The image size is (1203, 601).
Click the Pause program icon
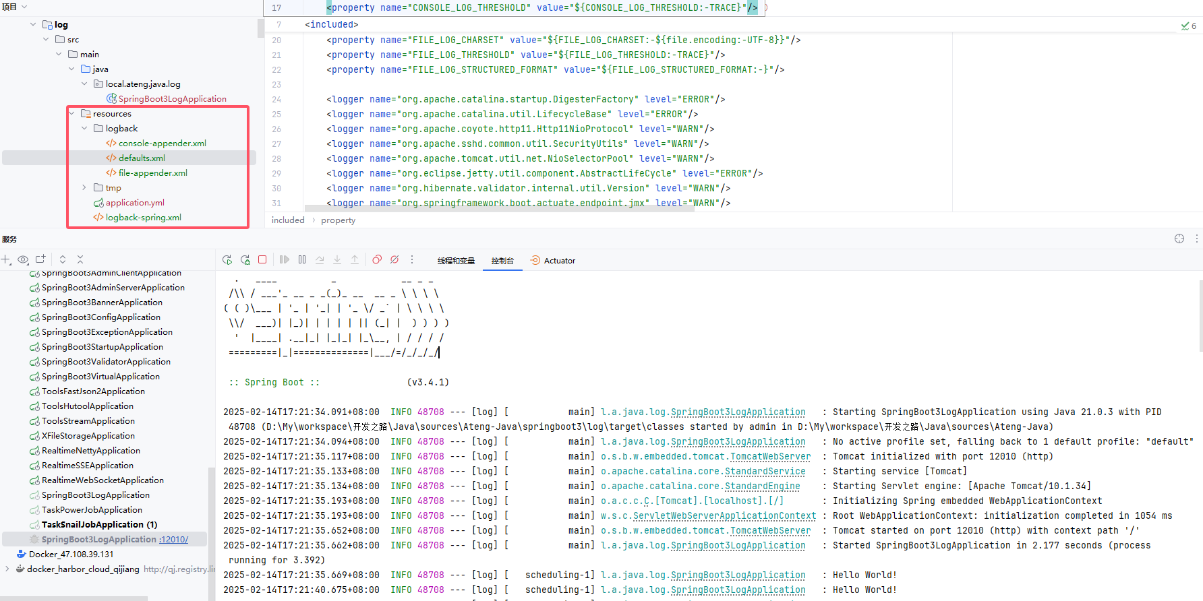click(302, 260)
